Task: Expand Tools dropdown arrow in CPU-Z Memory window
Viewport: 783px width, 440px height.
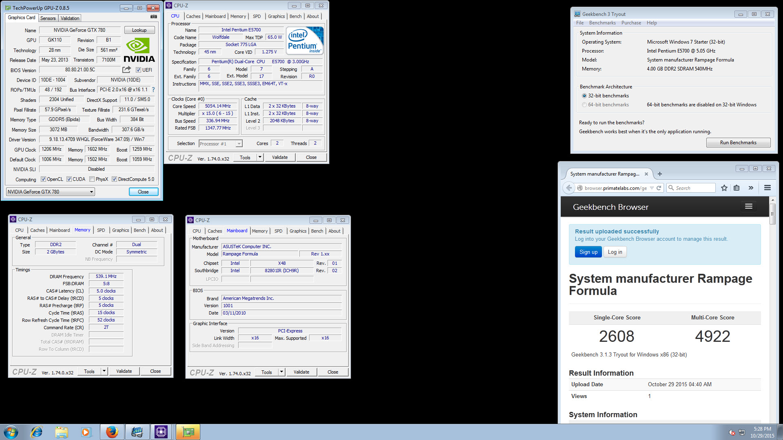Action: [104, 371]
